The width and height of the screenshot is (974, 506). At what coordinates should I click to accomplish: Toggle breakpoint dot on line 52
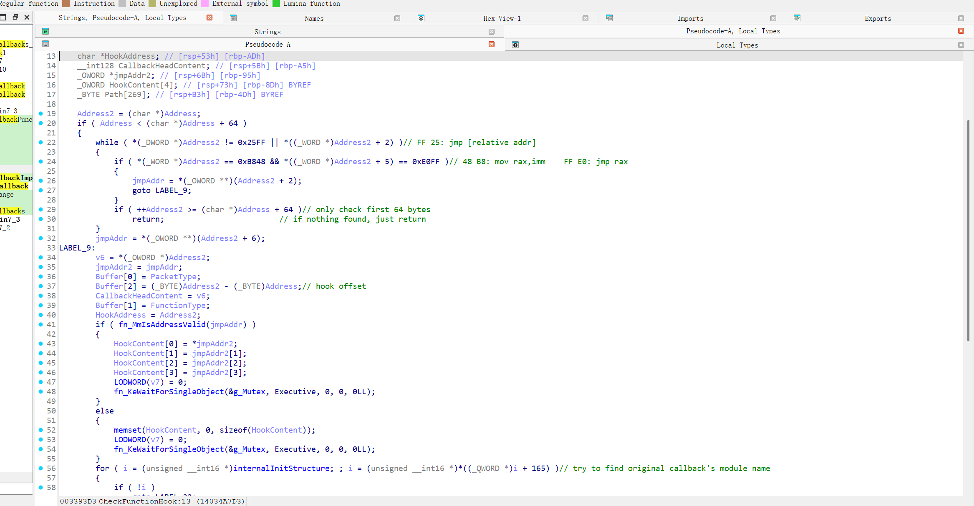pyautogui.click(x=40, y=430)
